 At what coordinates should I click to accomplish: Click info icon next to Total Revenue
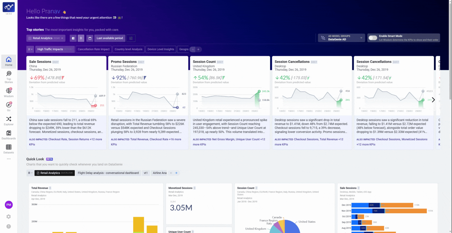pos(50,188)
